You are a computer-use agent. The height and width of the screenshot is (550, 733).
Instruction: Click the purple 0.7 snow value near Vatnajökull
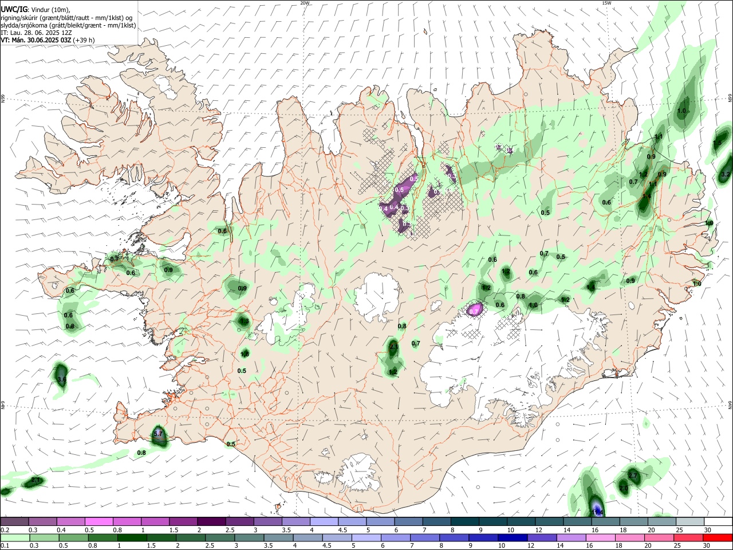pyautogui.click(x=474, y=311)
